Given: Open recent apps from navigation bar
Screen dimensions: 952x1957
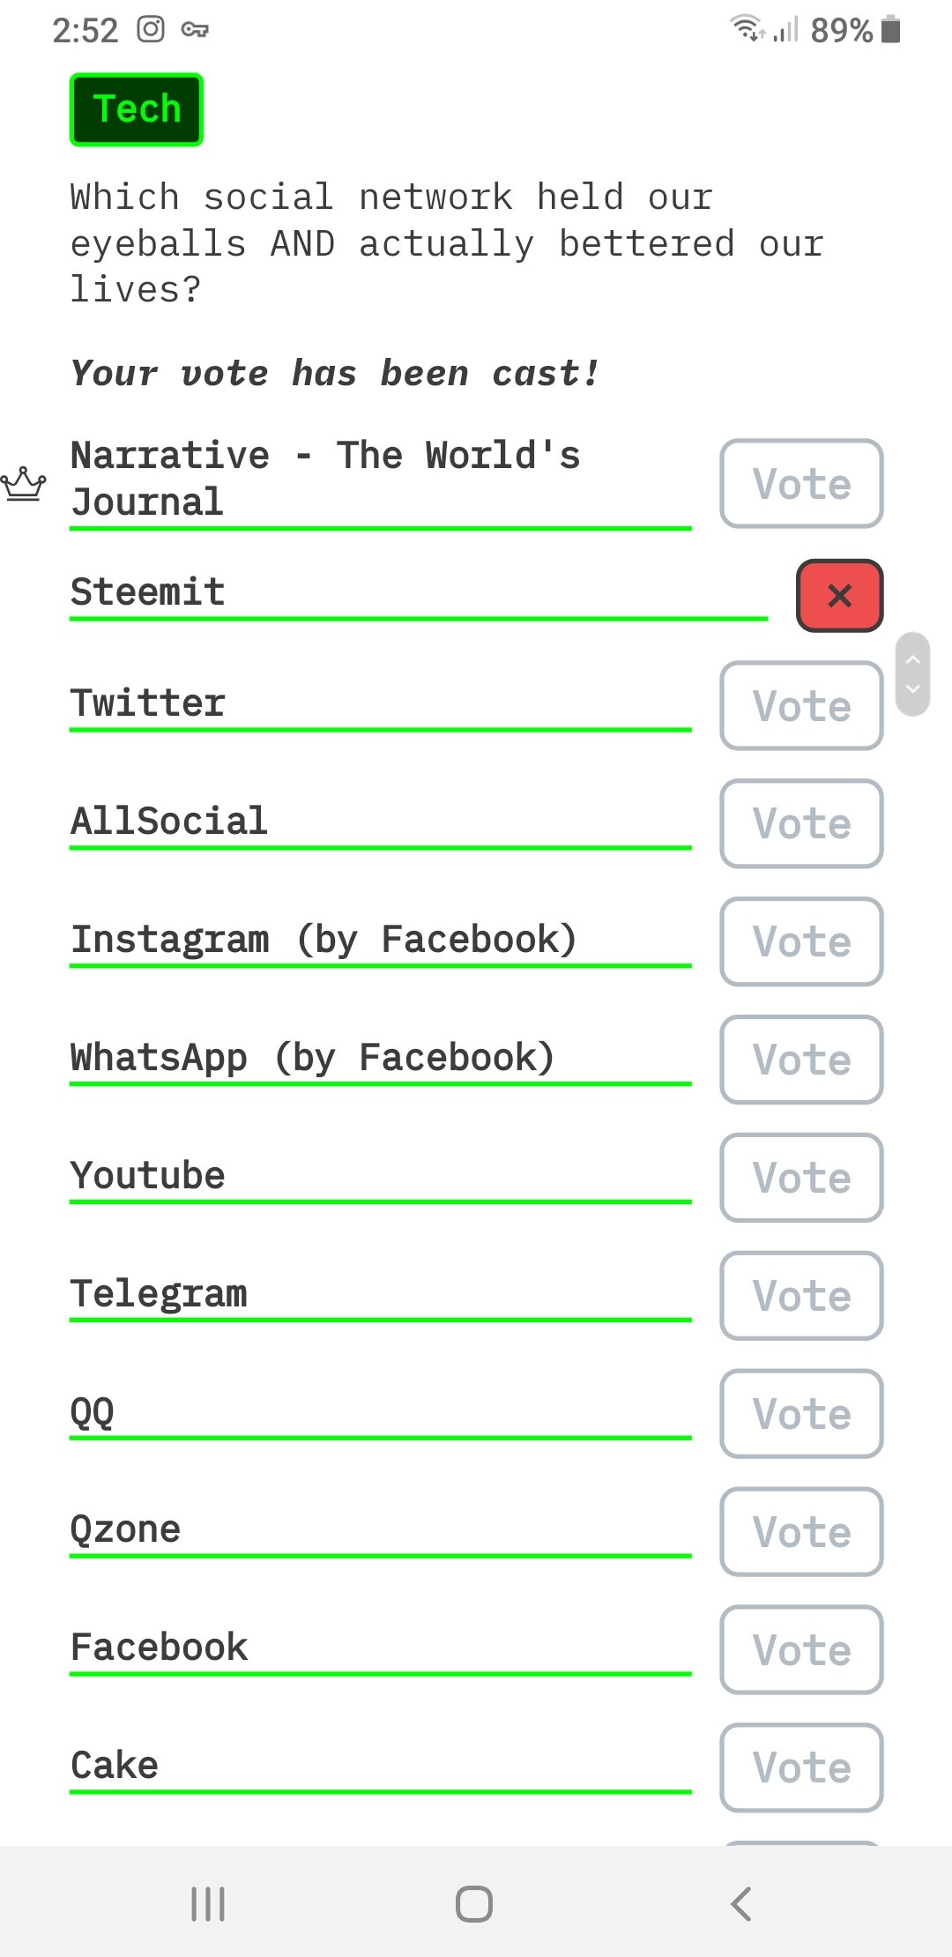Looking at the screenshot, I should [x=208, y=1904].
